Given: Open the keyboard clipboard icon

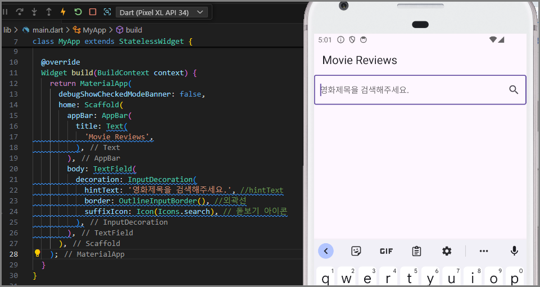Looking at the screenshot, I should pos(416,251).
